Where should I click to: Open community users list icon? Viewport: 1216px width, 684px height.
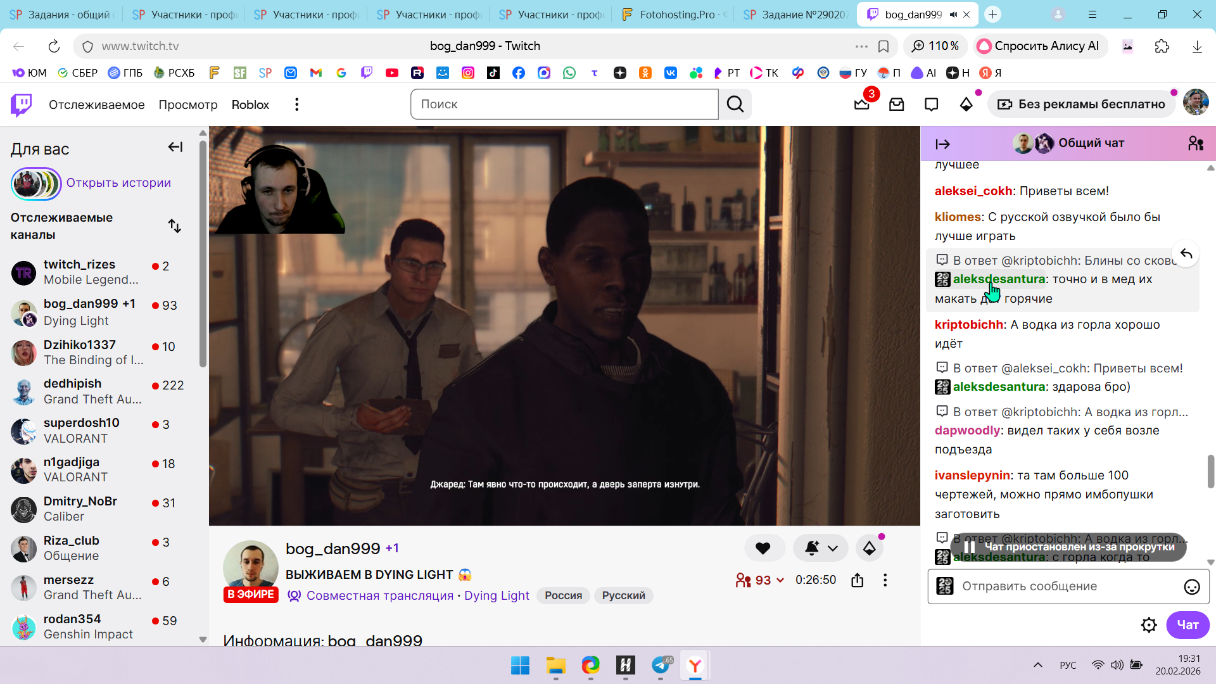coord(1196,144)
